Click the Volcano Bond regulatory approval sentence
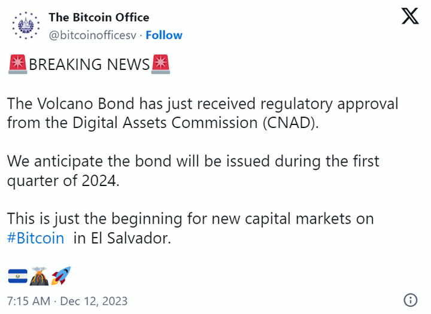 (202, 103)
